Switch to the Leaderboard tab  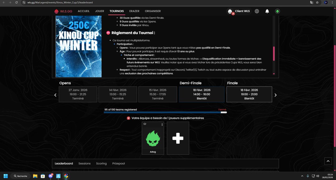point(64,164)
